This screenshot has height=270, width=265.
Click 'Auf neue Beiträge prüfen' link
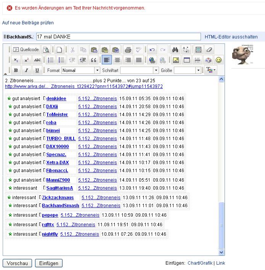(x=28, y=23)
